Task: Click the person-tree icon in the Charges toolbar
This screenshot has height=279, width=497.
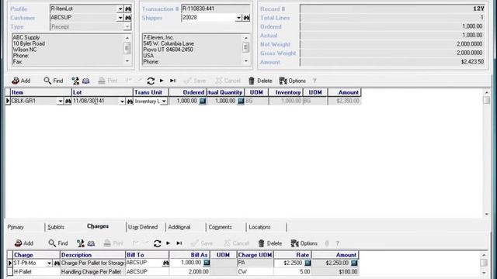Action: tap(81, 243)
